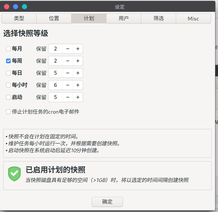Switch to the Misc tab
Screen dimensions: 218x212
click(x=193, y=18)
